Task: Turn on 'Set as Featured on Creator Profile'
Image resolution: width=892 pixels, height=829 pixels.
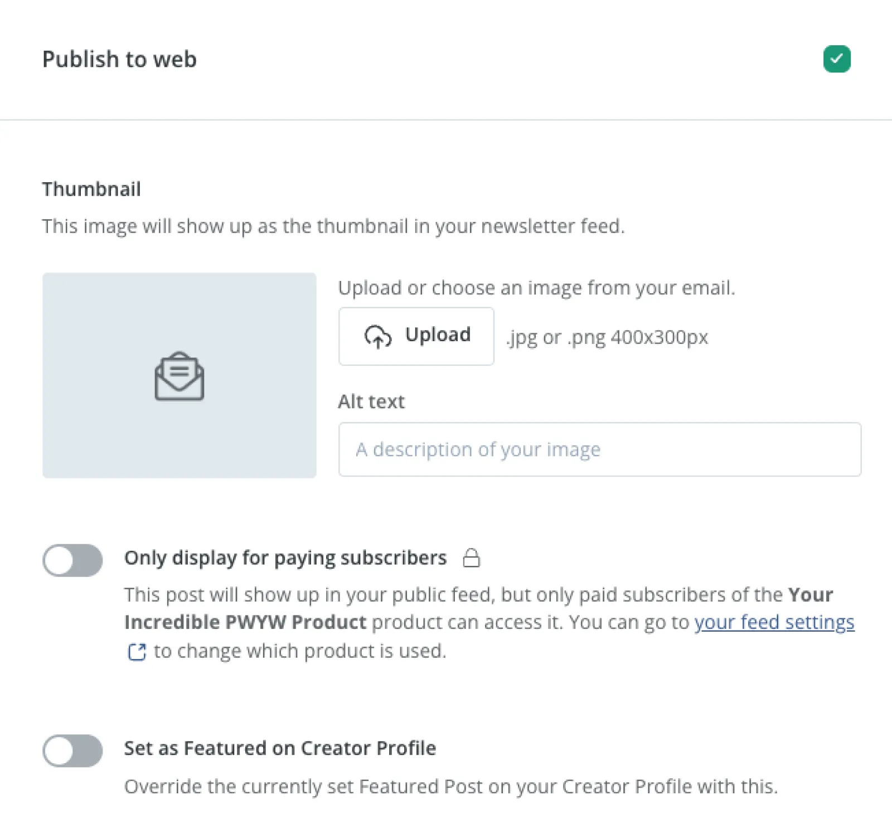Action: 72,750
